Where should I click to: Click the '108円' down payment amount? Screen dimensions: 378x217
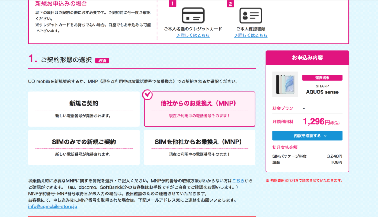[x=337, y=162]
